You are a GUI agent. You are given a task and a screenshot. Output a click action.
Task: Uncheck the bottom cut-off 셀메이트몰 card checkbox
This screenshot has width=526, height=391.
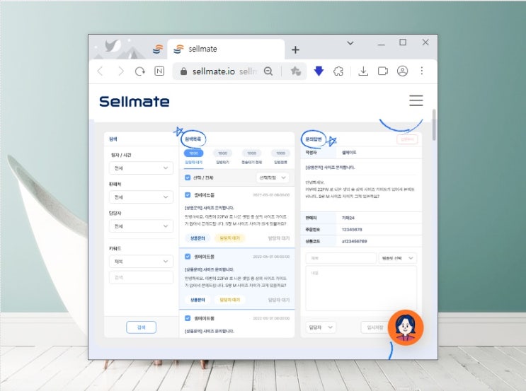pyautogui.click(x=188, y=318)
